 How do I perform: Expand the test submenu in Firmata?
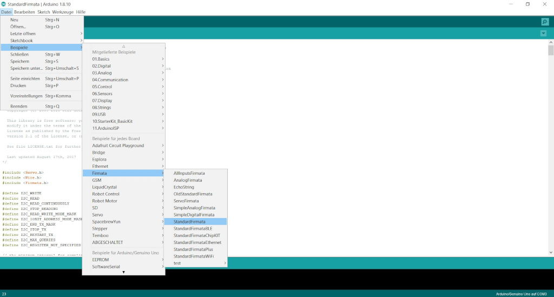[x=195, y=263]
